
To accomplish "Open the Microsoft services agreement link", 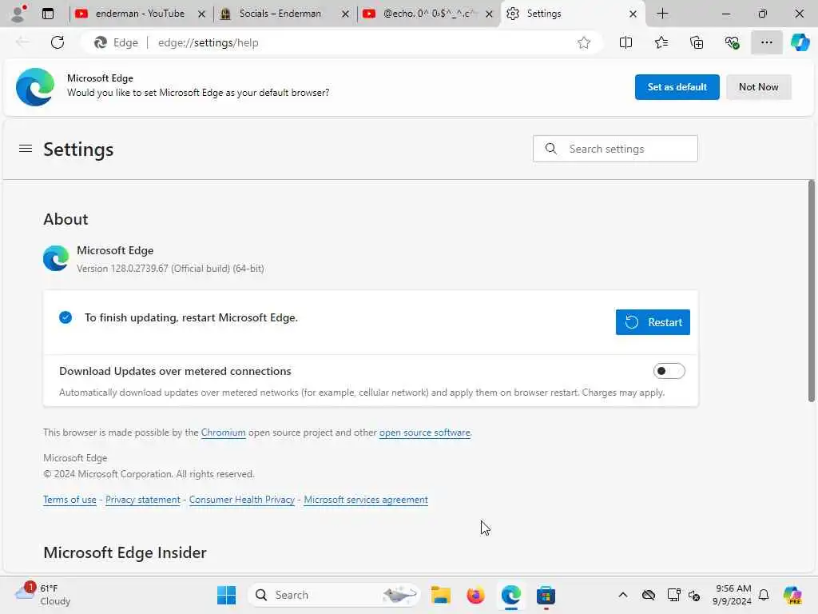I will click(366, 500).
